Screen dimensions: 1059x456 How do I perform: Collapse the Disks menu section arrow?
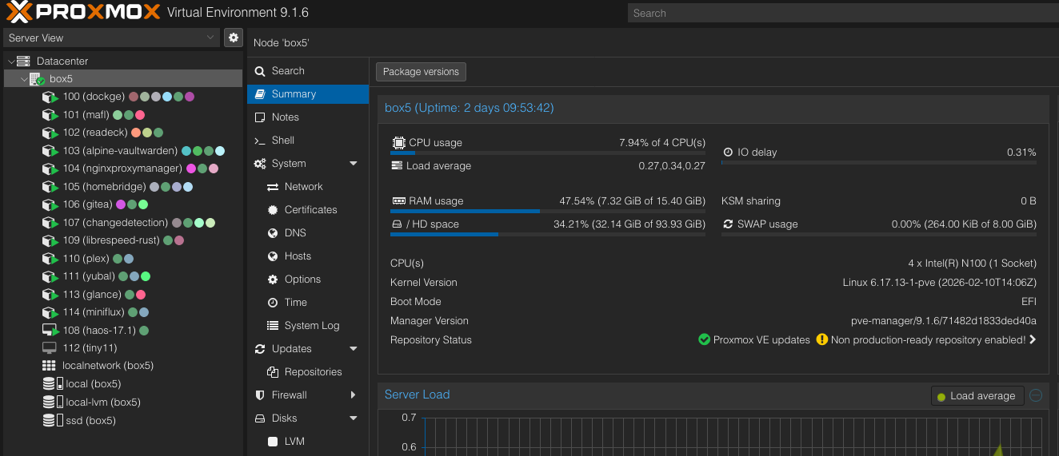tap(354, 418)
